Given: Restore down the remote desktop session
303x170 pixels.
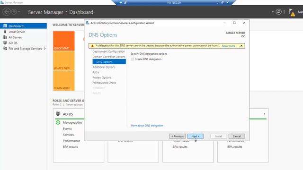Looking at the screenshot, I should 223,2.
